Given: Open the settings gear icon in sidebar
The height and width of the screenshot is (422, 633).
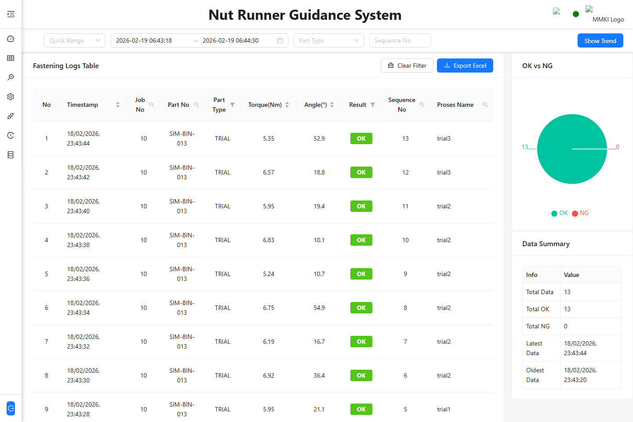Looking at the screenshot, I should point(11,97).
